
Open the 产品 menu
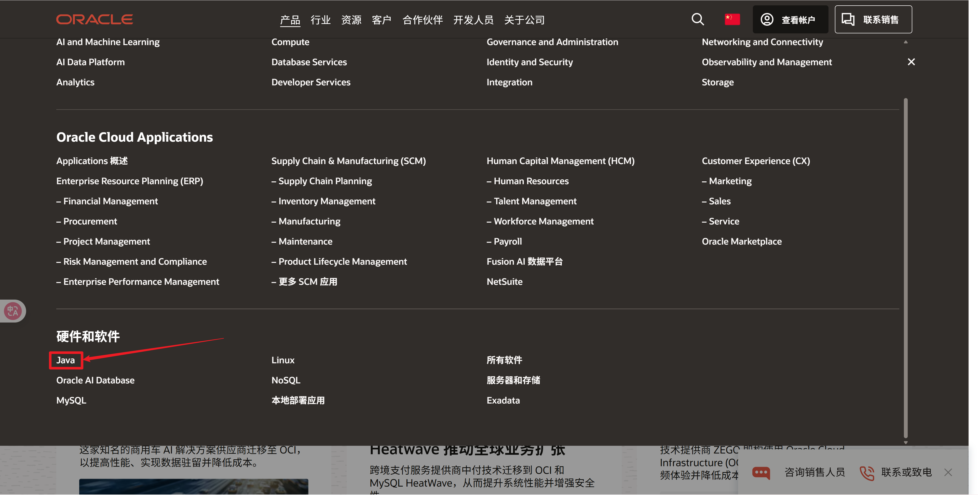[x=290, y=20]
